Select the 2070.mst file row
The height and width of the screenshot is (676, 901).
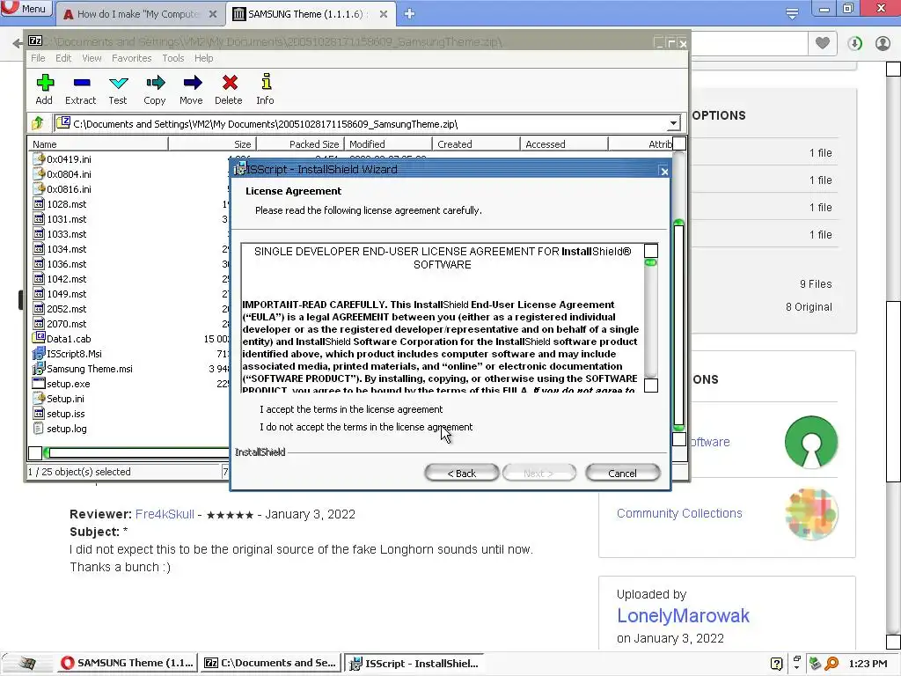click(x=128, y=324)
